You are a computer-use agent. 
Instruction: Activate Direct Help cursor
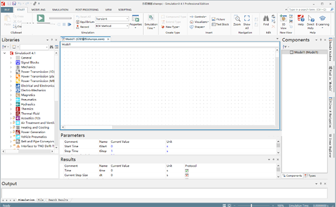(x=310, y=22)
